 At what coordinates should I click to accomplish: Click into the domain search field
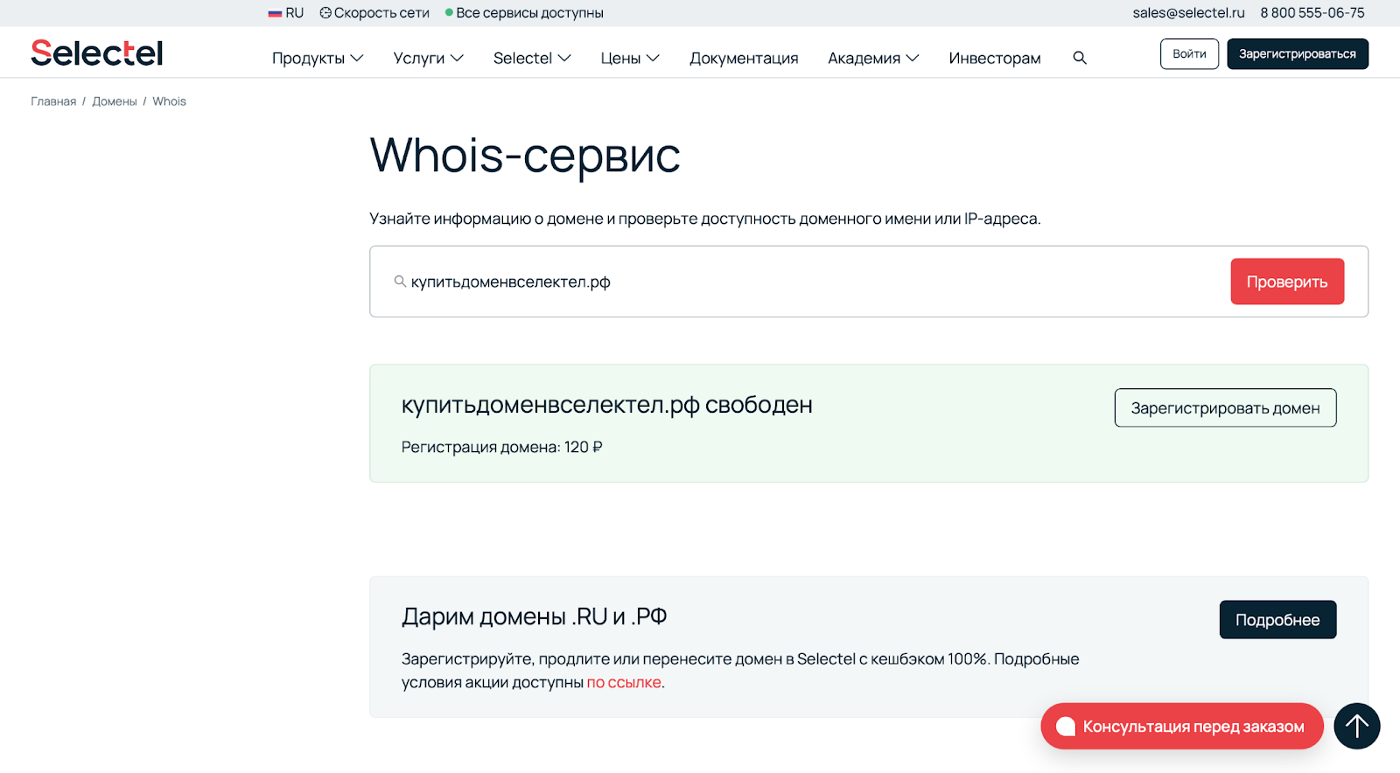787,282
